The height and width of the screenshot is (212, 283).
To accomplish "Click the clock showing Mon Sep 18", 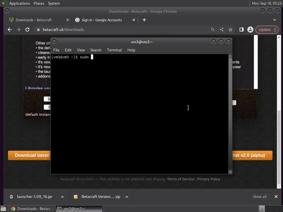I will (x=267, y=3).
